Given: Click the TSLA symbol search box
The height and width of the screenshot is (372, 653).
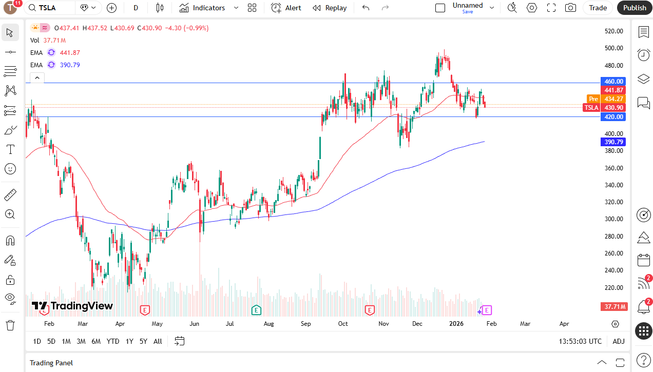Looking at the screenshot, I should click(50, 8).
